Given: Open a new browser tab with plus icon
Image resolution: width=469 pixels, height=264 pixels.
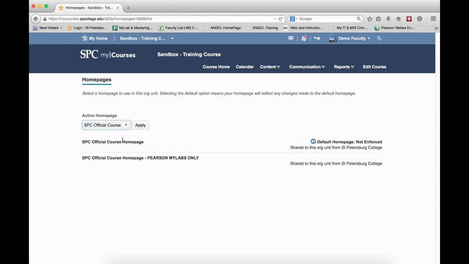Looking at the screenshot, I should [128, 8].
